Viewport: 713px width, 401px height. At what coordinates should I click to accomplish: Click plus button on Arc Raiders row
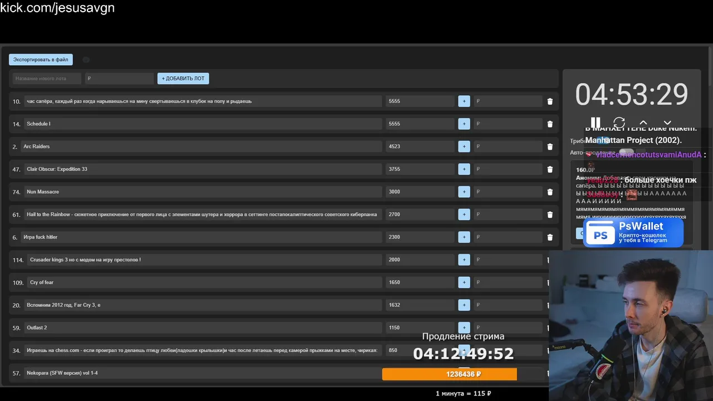pyautogui.click(x=464, y=146)
